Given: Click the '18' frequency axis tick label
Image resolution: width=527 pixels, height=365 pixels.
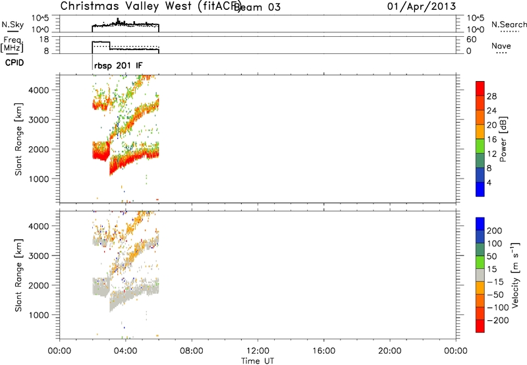Looking at the screenshot, I should tap(44, 40).
